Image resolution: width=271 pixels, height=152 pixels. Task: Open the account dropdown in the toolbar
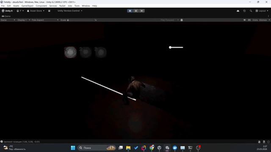20,11
